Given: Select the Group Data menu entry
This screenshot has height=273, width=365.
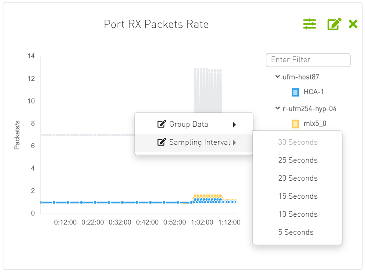Looking at the screenshot, I should (189, 124).
